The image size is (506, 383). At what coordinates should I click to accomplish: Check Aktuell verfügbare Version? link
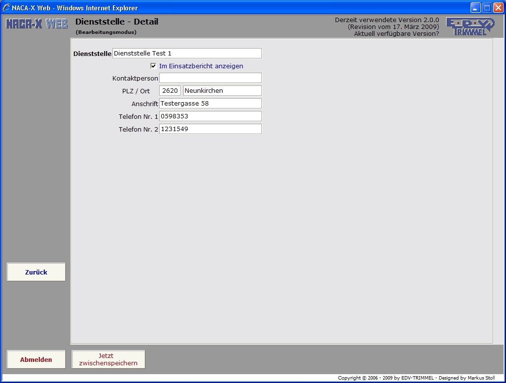pyautogui.click(x=396, y=33)
